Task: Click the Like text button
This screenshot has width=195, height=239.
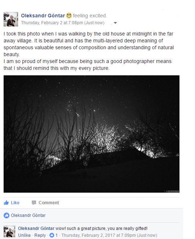Action: (15, 202)
